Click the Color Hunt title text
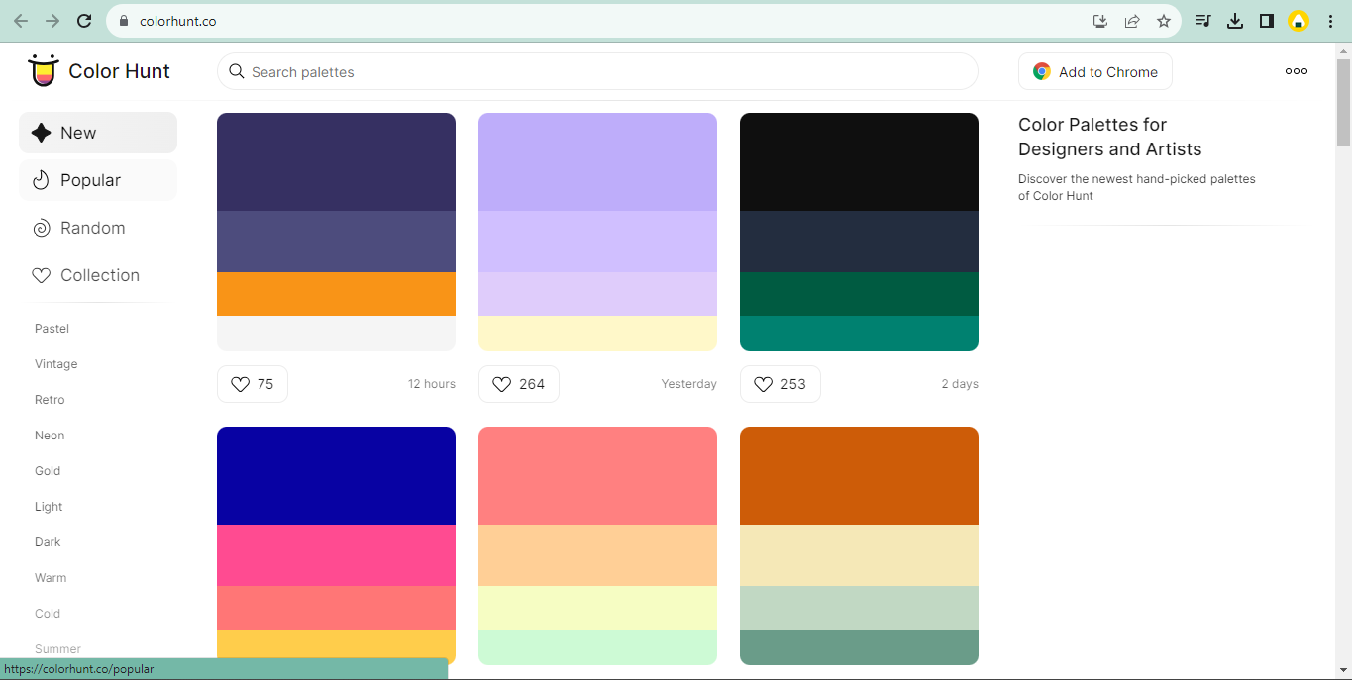The height and width of the screenshot is (680, 1352). 119,71
